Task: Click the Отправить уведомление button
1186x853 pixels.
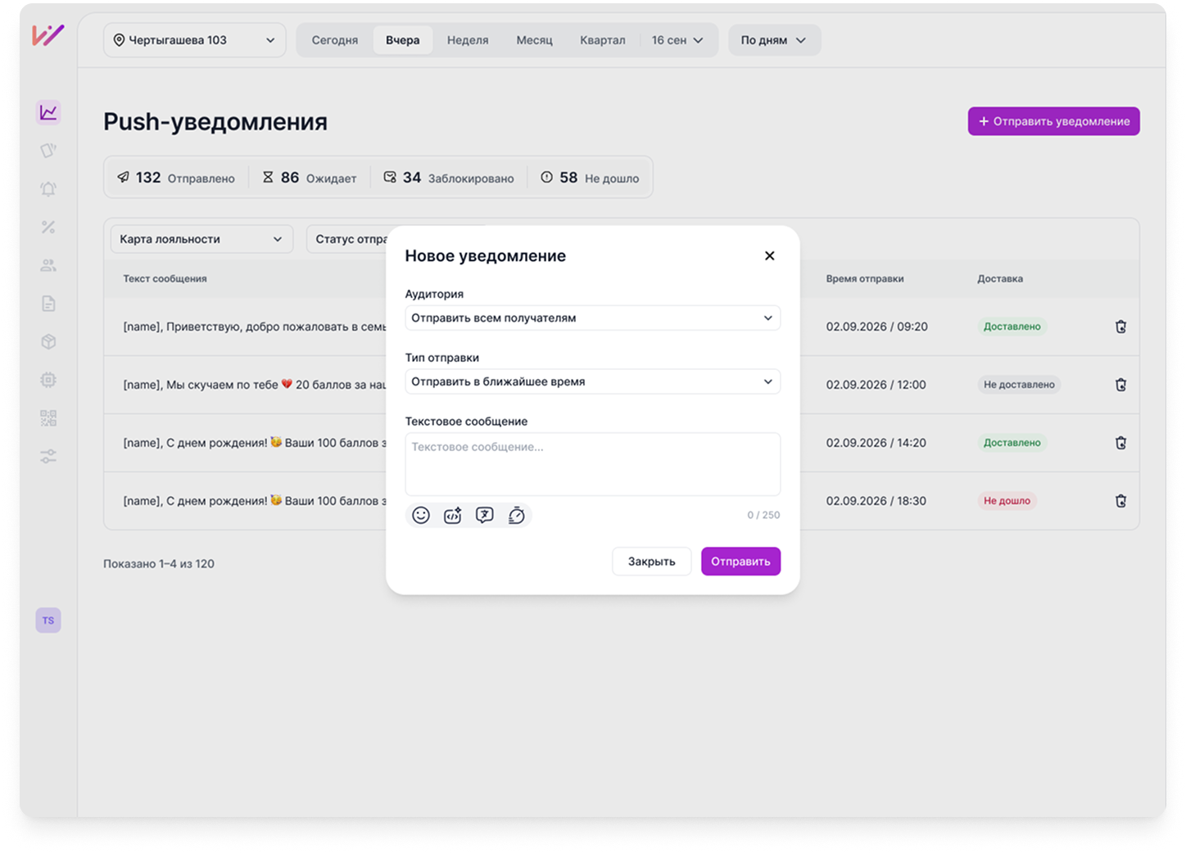Action: coord(1054,121)
